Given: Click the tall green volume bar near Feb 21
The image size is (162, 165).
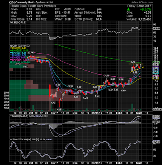Looking at the screenshot, I should pos(132,107).
